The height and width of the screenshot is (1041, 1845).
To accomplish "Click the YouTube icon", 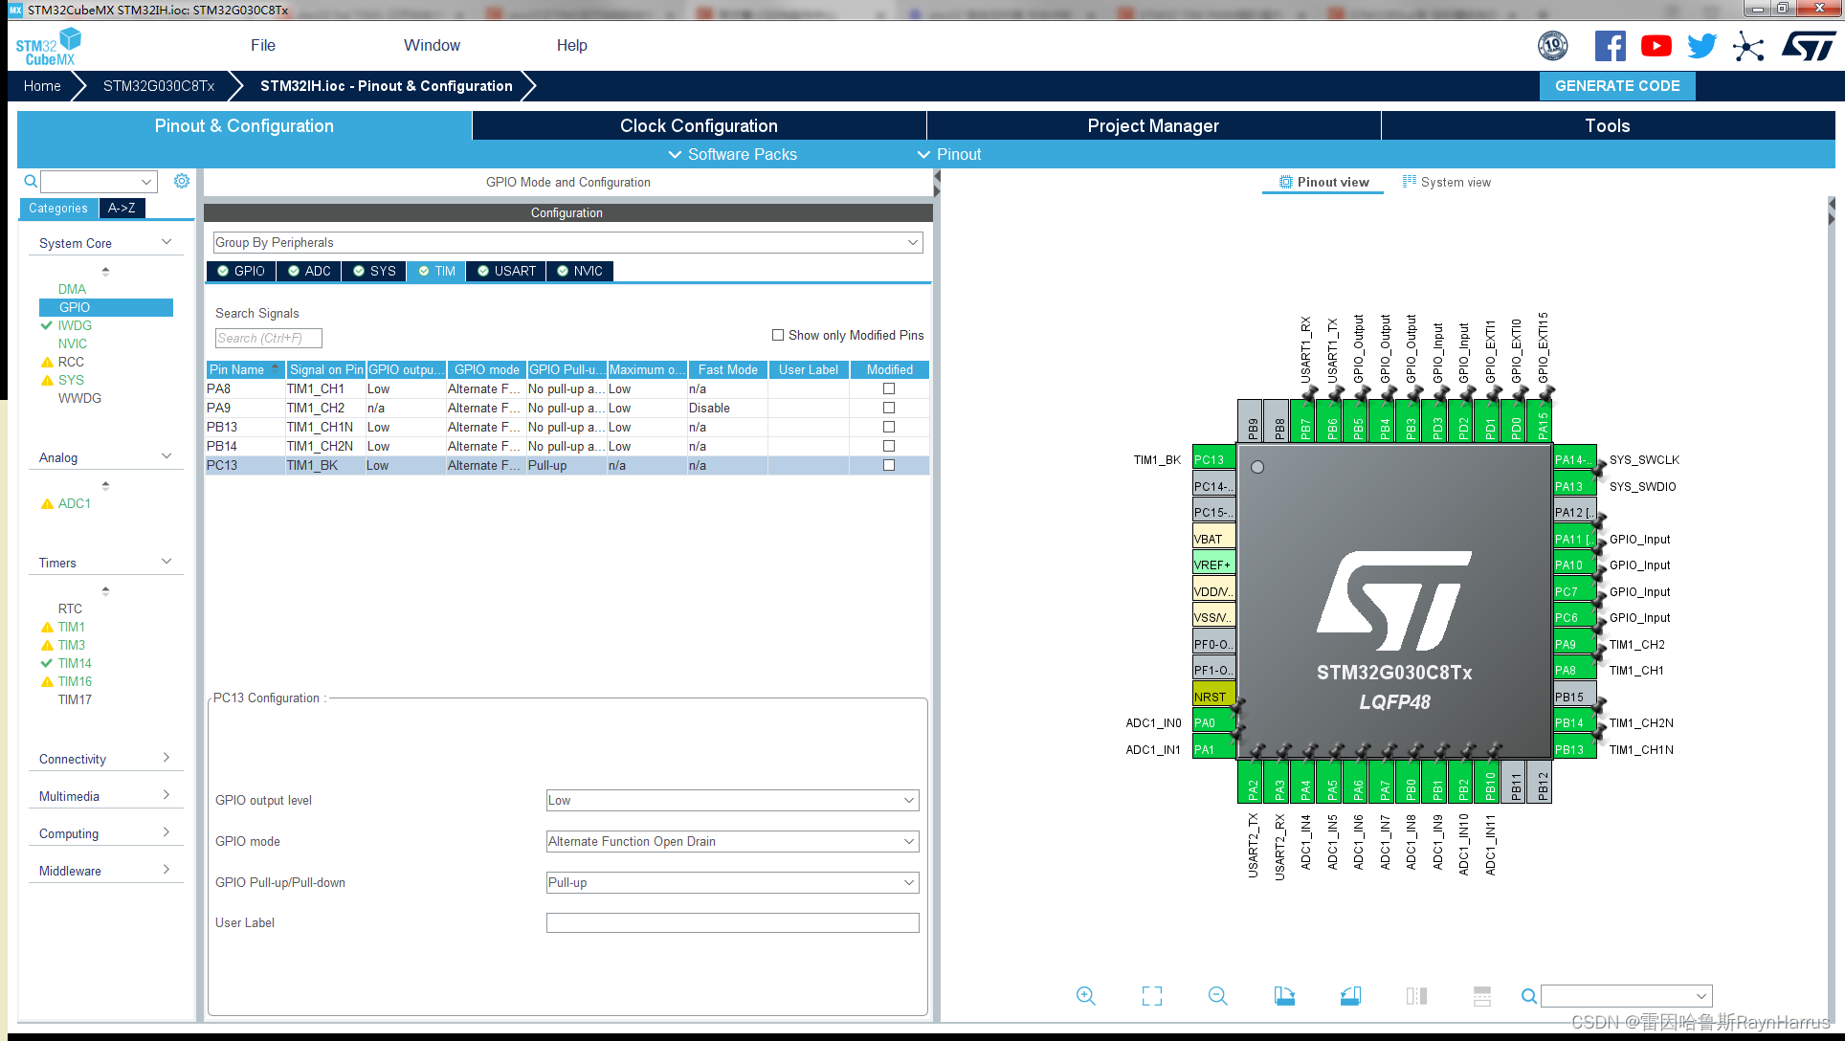I will click(x=1656, y=45).
